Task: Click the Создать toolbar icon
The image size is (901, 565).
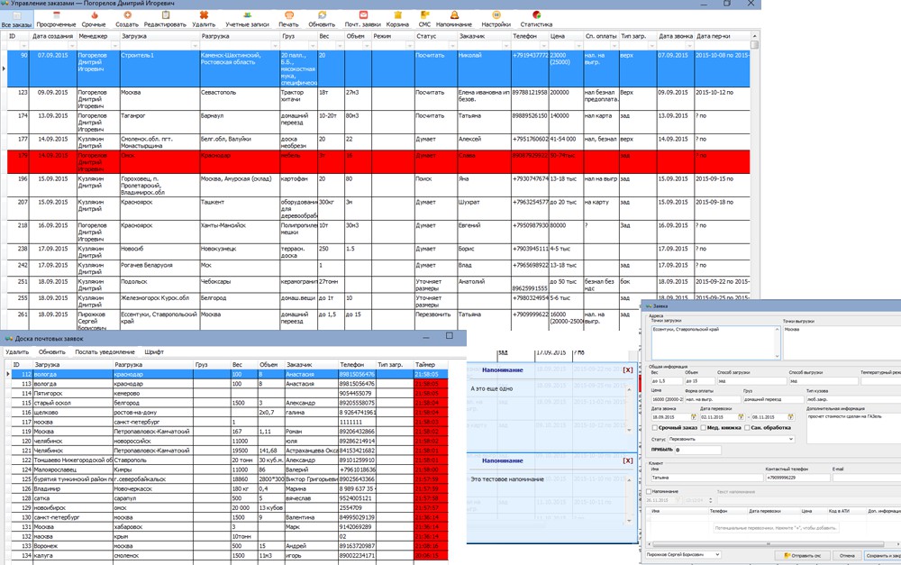Action: [127, 19]
